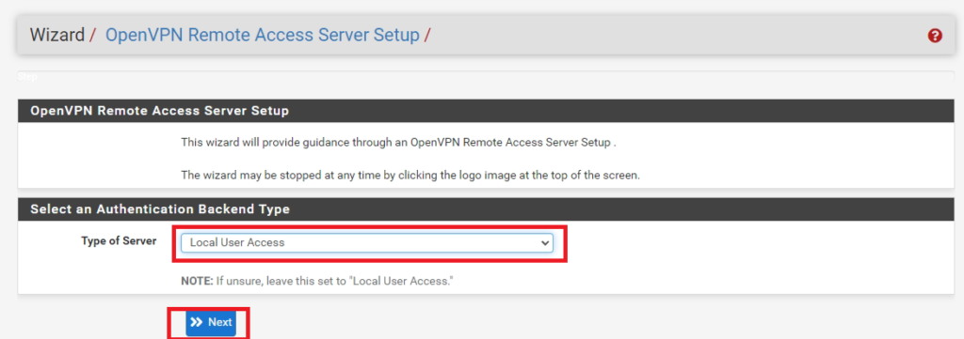The height and width of the screenshot is (339, 964).
Task: Click the NOTE hint below the dropdown
Action: pyautogui.click(x=316, y=282)
